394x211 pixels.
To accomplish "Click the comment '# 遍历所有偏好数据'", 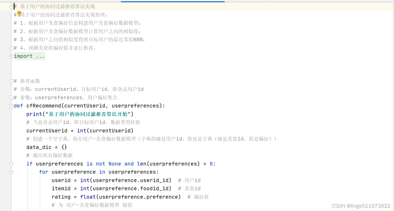I will pyautogui.click(x=50, y=155).
